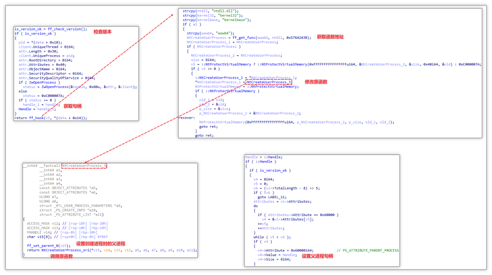Click ff_hook in the return statement
Screen dimensions: 492x275
35,118
